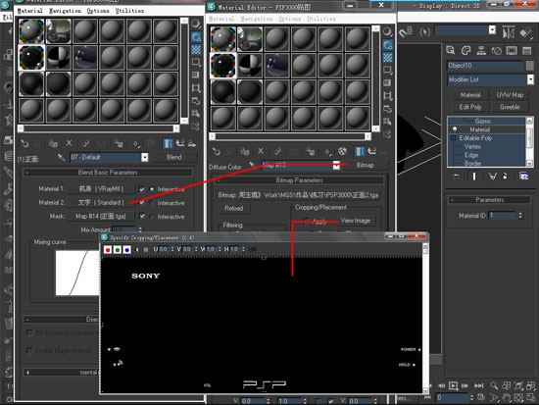Collapse Editable Poly tree in modifier stack
Screen dimensions: 539x405
(454, 138)
